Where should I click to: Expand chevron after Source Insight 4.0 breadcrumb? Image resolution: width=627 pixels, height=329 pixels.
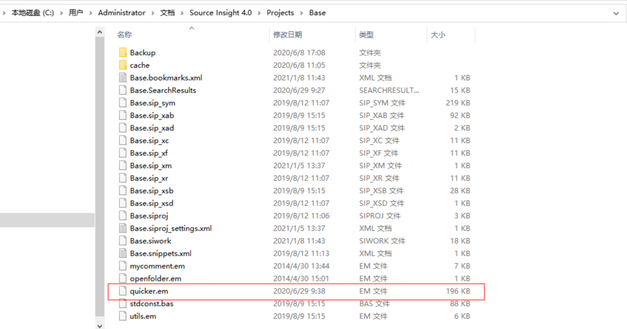pyautogui.click(x=259, y=13)
